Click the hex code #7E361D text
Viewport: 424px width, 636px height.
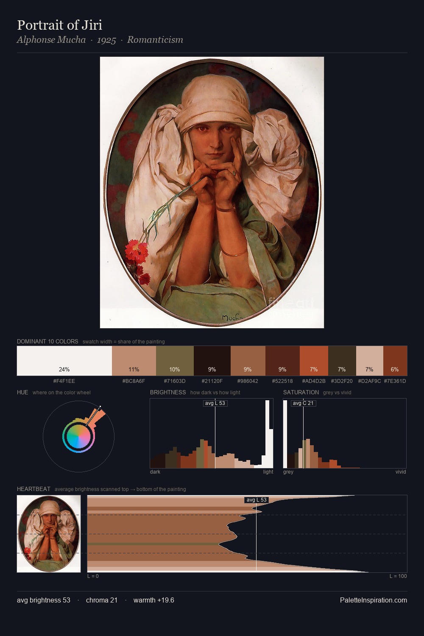[395, 381]
